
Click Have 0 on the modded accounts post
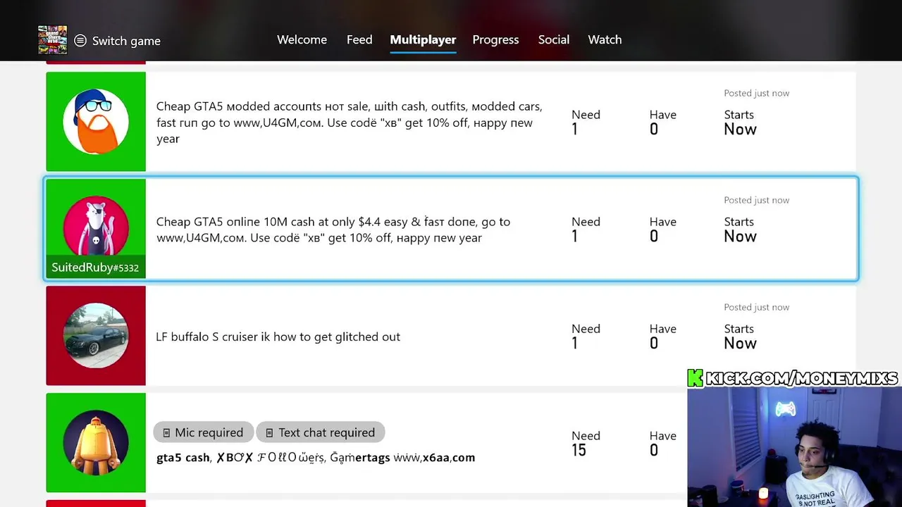[x=662, y=123]
